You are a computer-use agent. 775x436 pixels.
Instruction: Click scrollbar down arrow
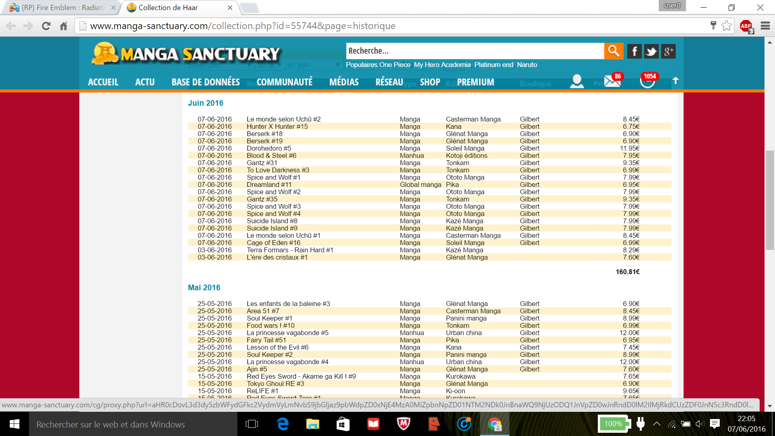[x=770, y=406]
